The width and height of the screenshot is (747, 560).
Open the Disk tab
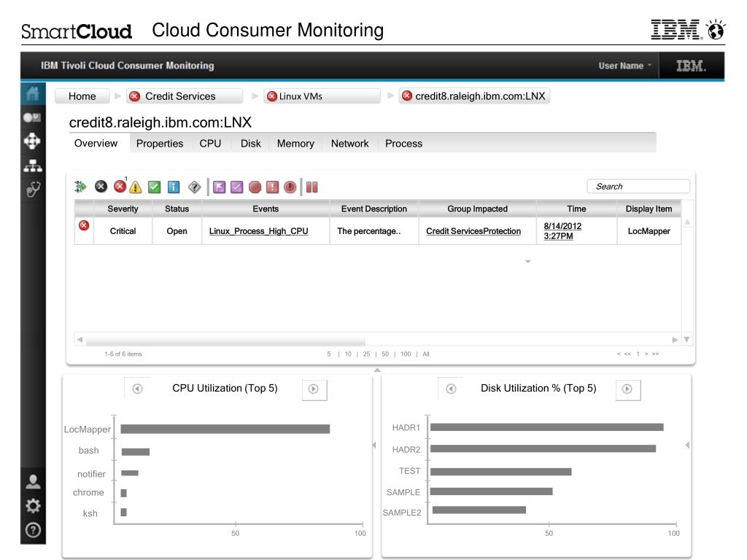click(x=251, y=144)
